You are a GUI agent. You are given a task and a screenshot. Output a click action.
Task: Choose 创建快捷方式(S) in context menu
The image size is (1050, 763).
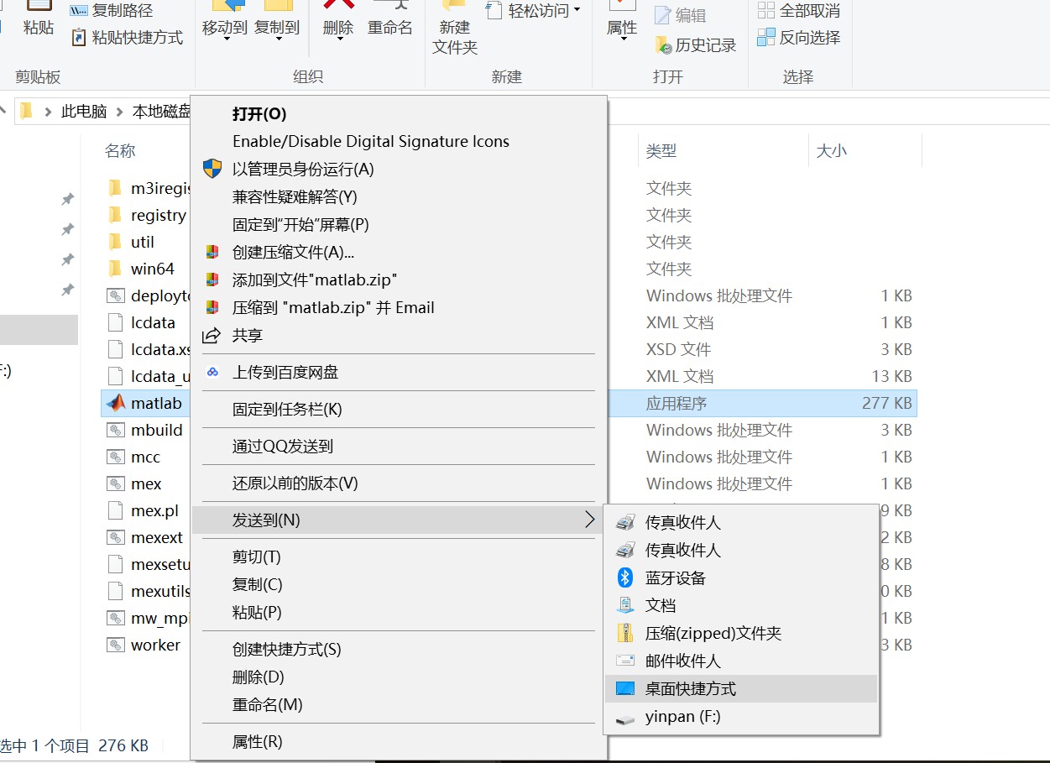(286, 649)
